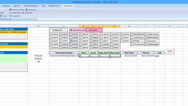Check the GBPNZD checkbox
188x106 pixels.
(81, 48)
